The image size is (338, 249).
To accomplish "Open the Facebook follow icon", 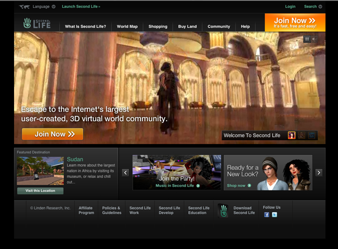I will point(267,215).
